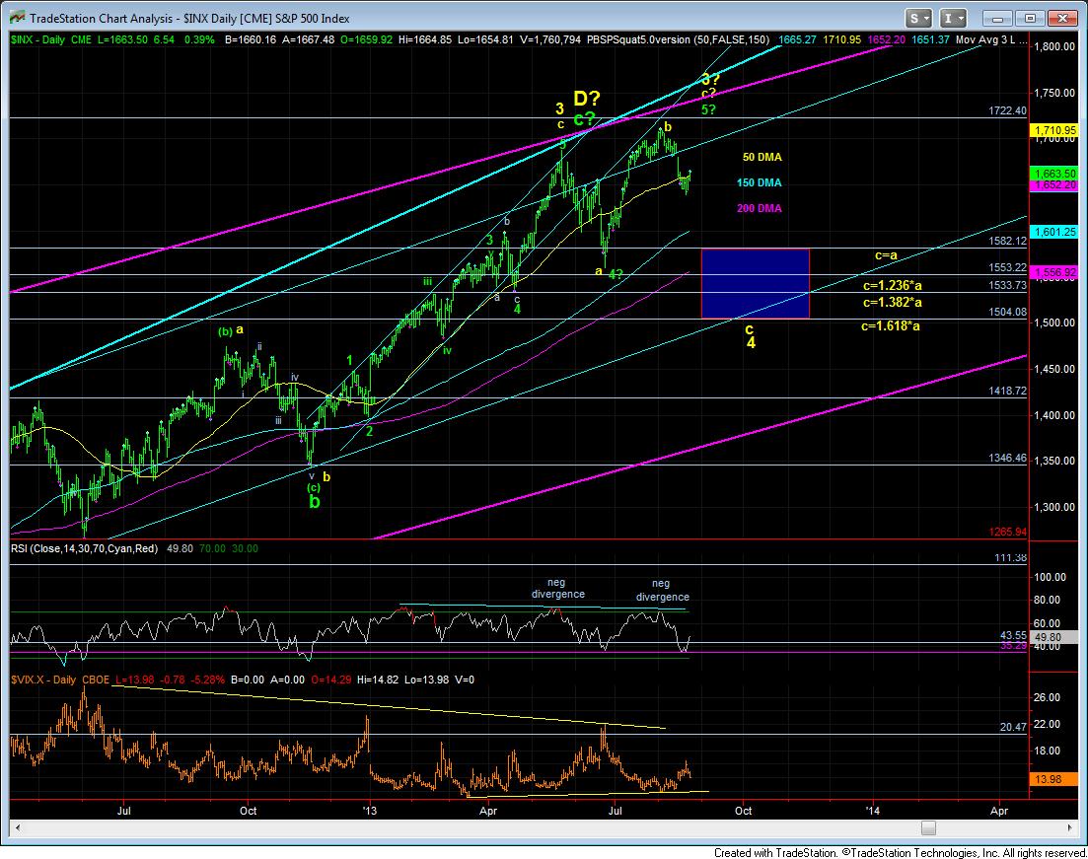Click the yellow 1,710.95 price axis marker
Image resolution: width=1088 pixels, height=859 pixels.
(1054, 130)
